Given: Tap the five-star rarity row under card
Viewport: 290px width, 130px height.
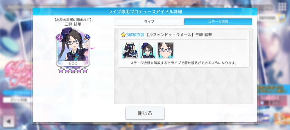Looking at the screenshot, I should coord(73,70).
